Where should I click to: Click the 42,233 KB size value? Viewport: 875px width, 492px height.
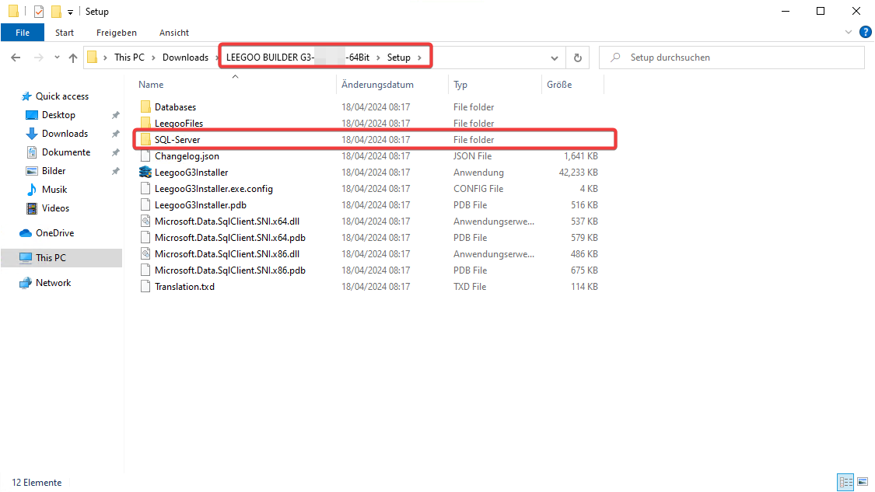click(578, 173)
